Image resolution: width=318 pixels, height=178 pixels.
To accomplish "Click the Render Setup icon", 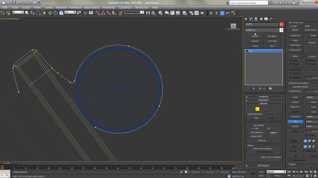I will click(191, 13).
